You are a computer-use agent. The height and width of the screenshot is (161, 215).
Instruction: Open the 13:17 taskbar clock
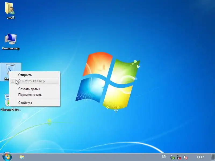click(200, 157)
